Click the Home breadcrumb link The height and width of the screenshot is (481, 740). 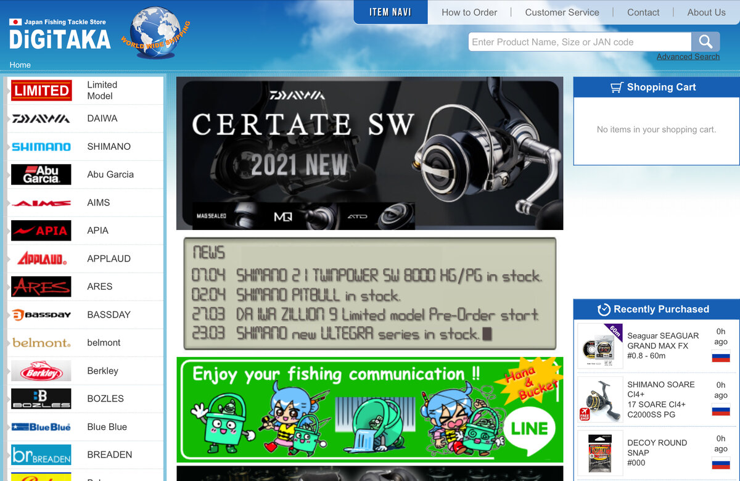20,65
